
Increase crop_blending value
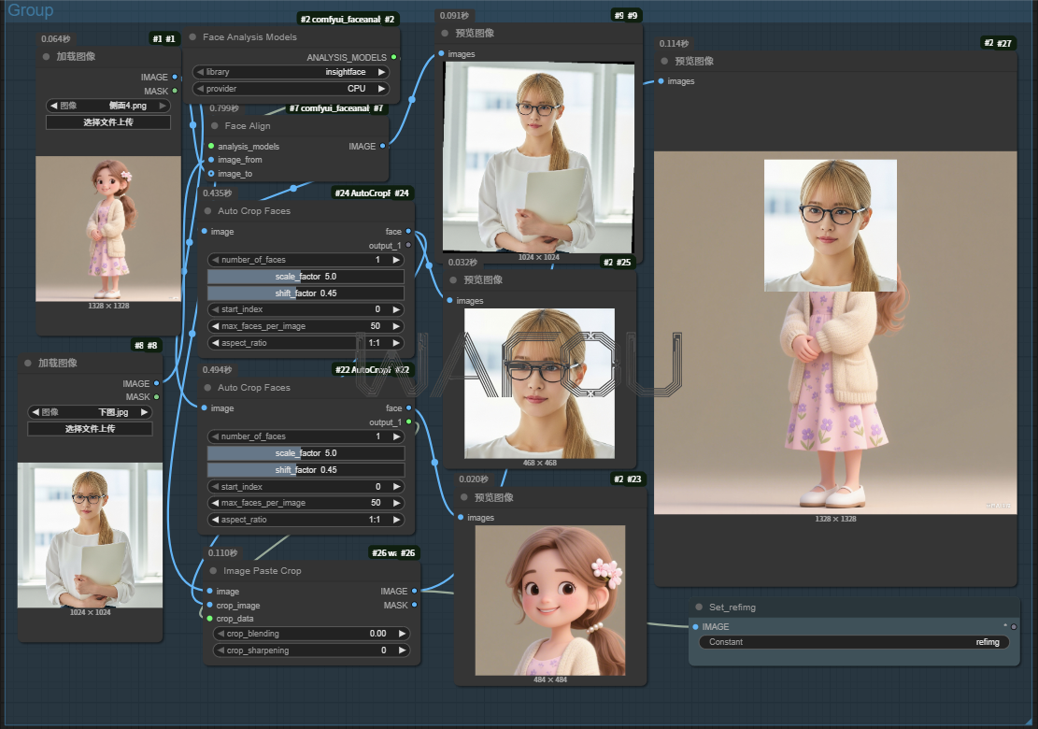pyautogui.click(x=402, y=634)
